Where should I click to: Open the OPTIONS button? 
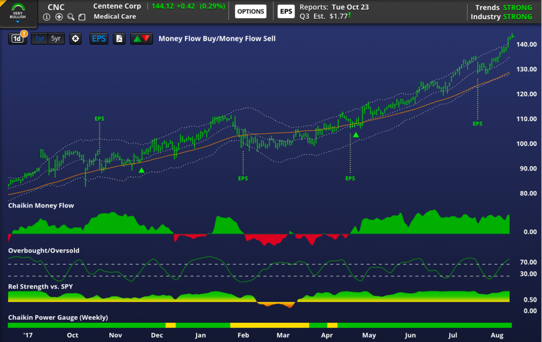(251, 11)
